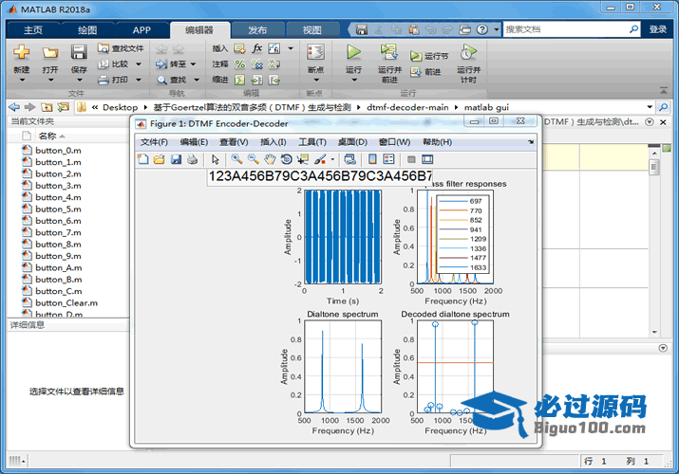Click Insert Legend icon
679x474 pixels.
[388, 159]
